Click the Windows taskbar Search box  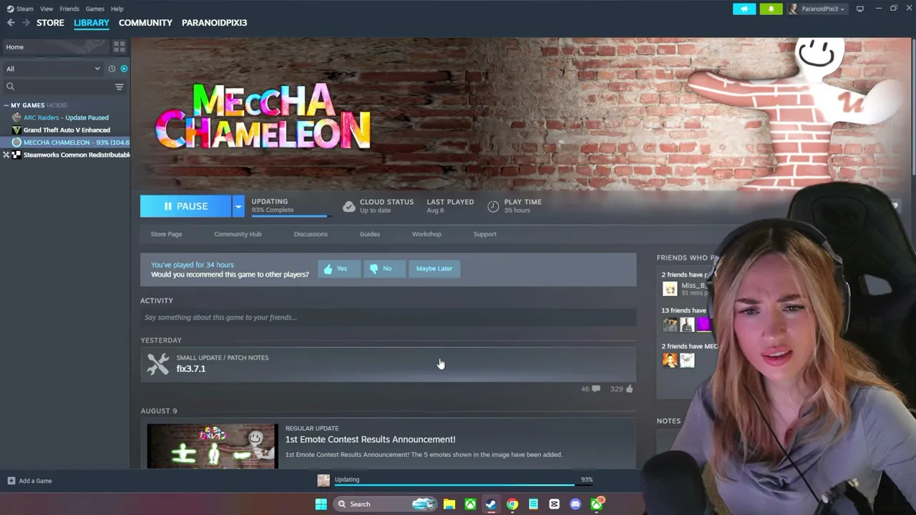point(385,504)
